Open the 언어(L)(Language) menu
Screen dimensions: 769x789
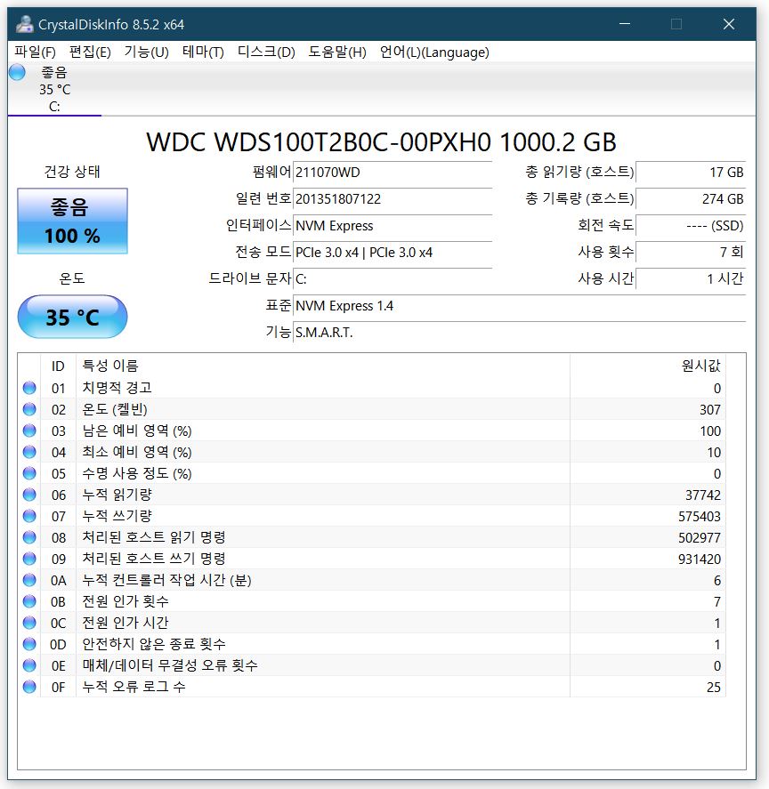click(x=434, y=52)
